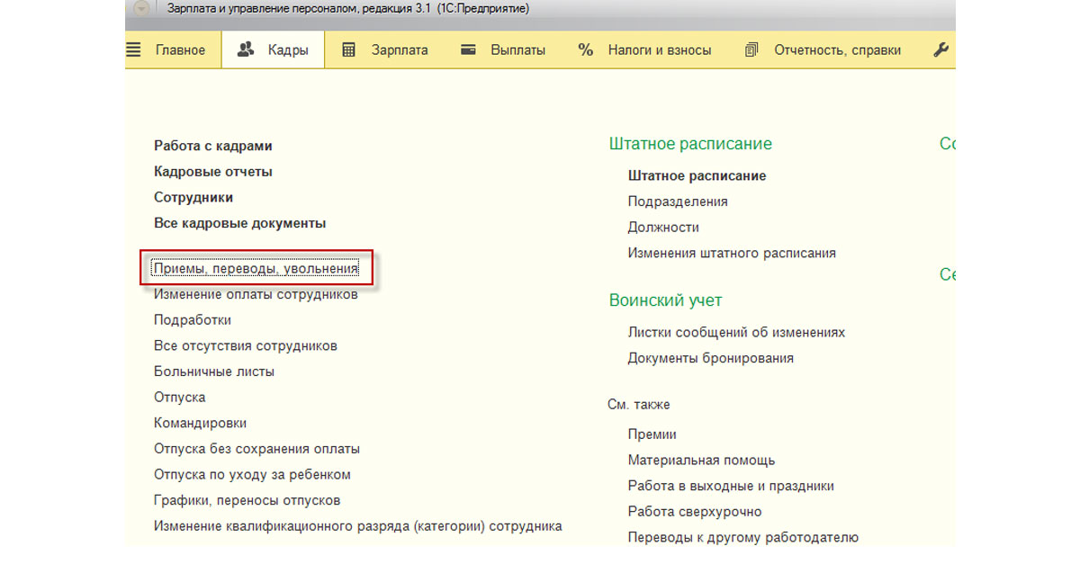Select the Штатное расписание bold link
The image size is (1080, 564).
(x=697, y=176)
